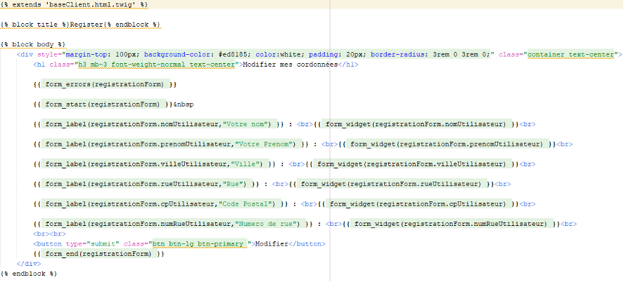The height and width of the screenshot is (282, 624).
Task: Click the "Rue" label string
Action: 234,184
